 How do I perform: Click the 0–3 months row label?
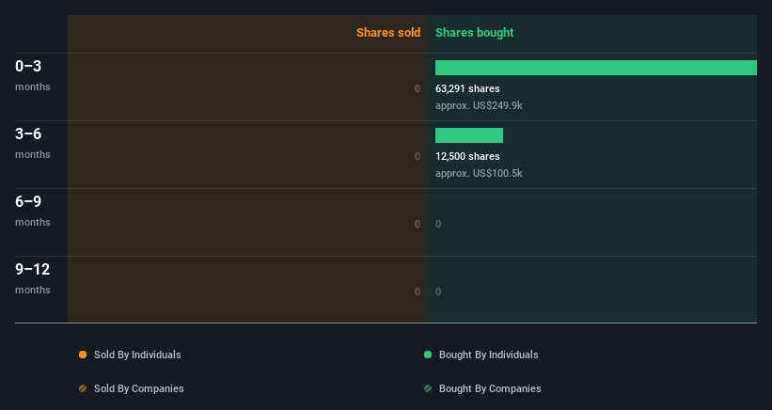coord(33,75)
